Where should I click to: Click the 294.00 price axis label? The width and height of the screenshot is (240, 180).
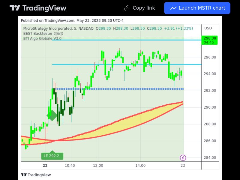pos(210,74)
